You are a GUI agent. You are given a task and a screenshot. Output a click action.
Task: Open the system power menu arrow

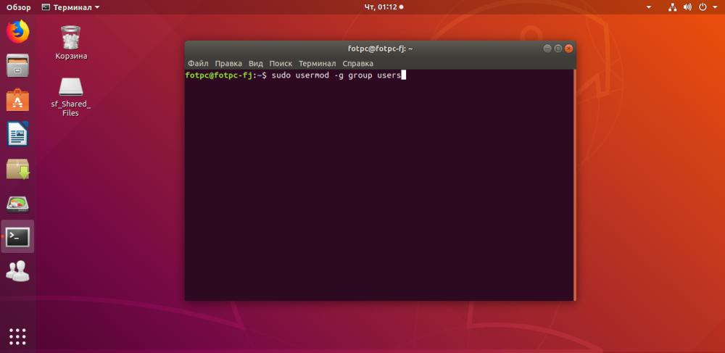713,7
